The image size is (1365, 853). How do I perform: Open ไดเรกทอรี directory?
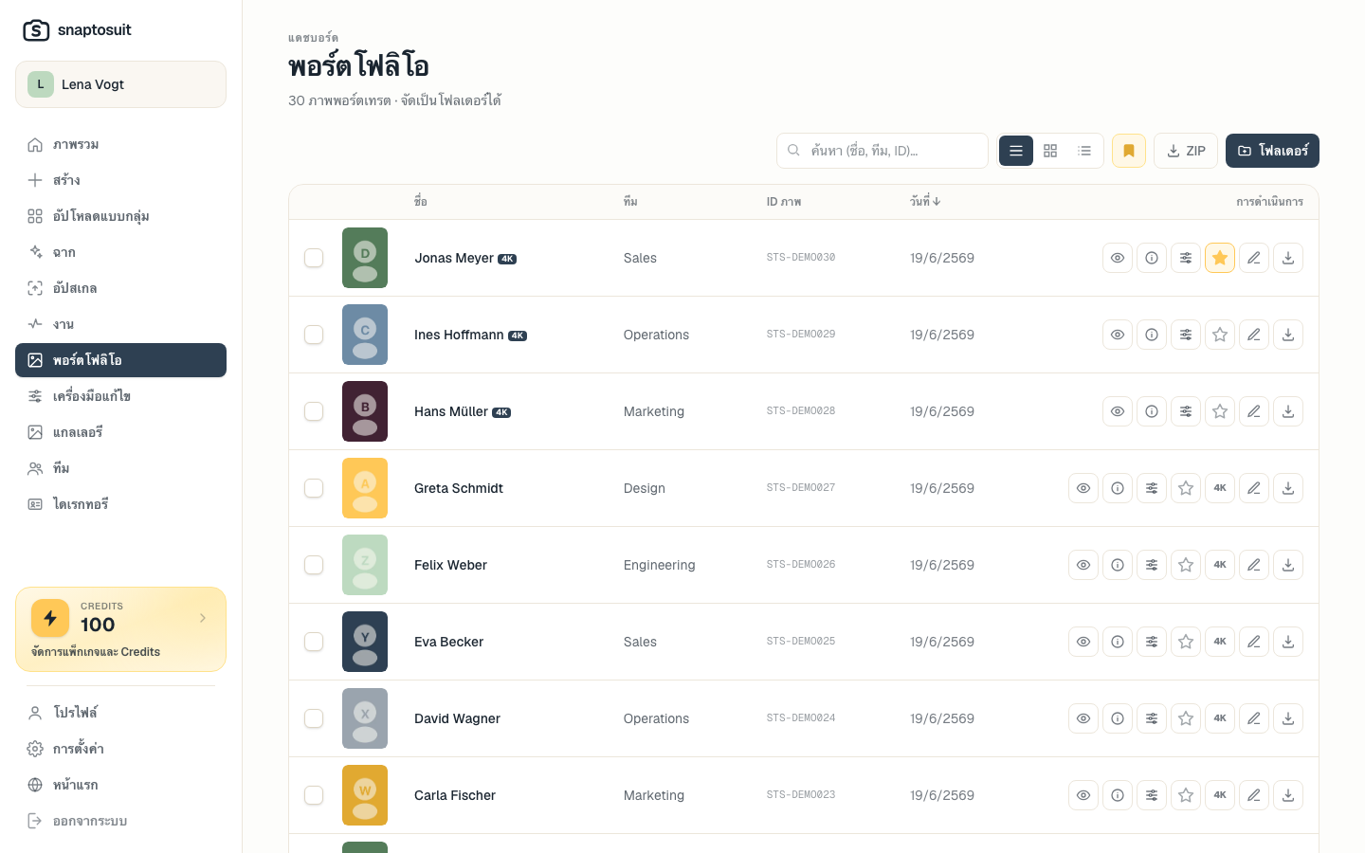point(120,504)
